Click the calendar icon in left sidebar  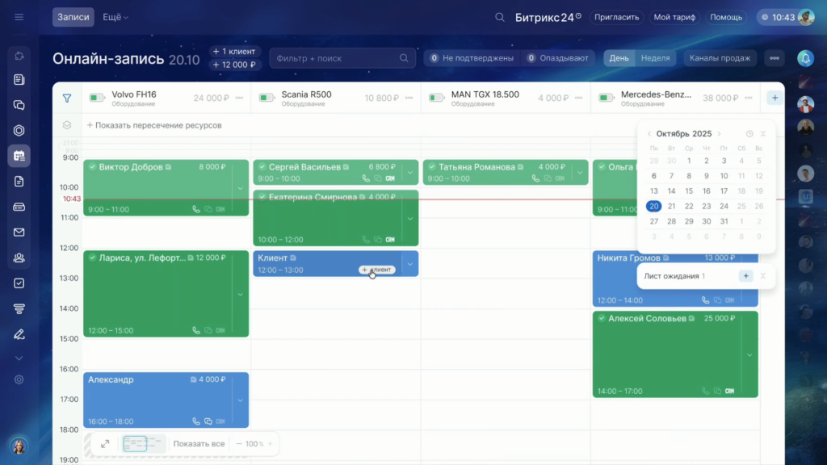19,156
